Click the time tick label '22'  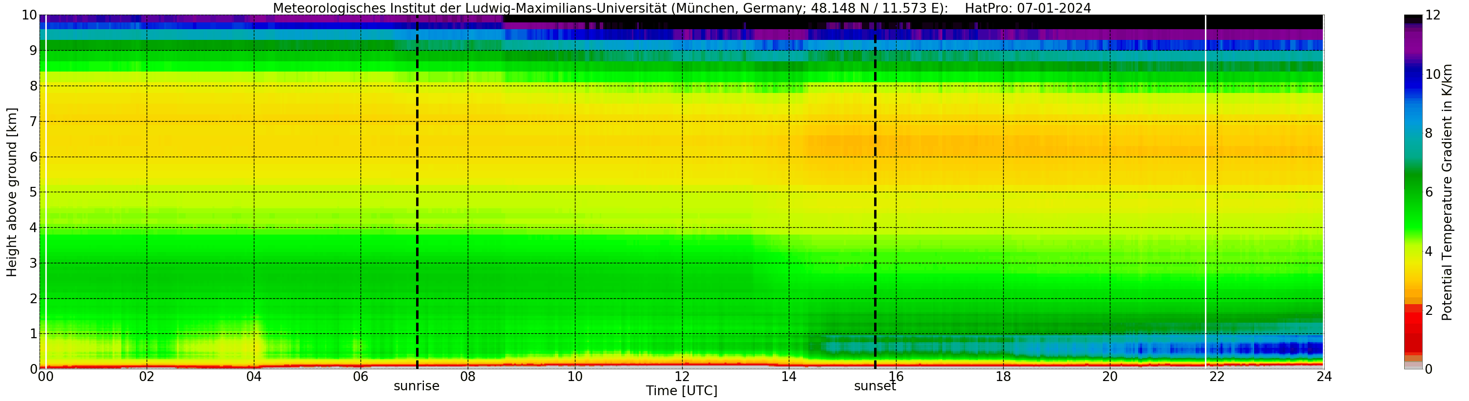[x=1217, y=377]
